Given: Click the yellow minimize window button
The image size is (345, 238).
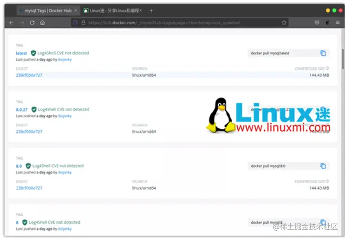Looking at the screenshot, I should (328, 10).
